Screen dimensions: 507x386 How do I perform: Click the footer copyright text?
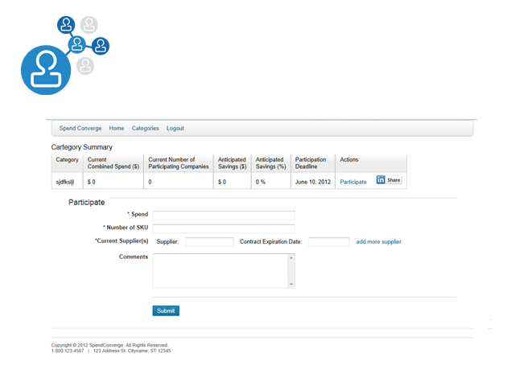pos(109,345)
